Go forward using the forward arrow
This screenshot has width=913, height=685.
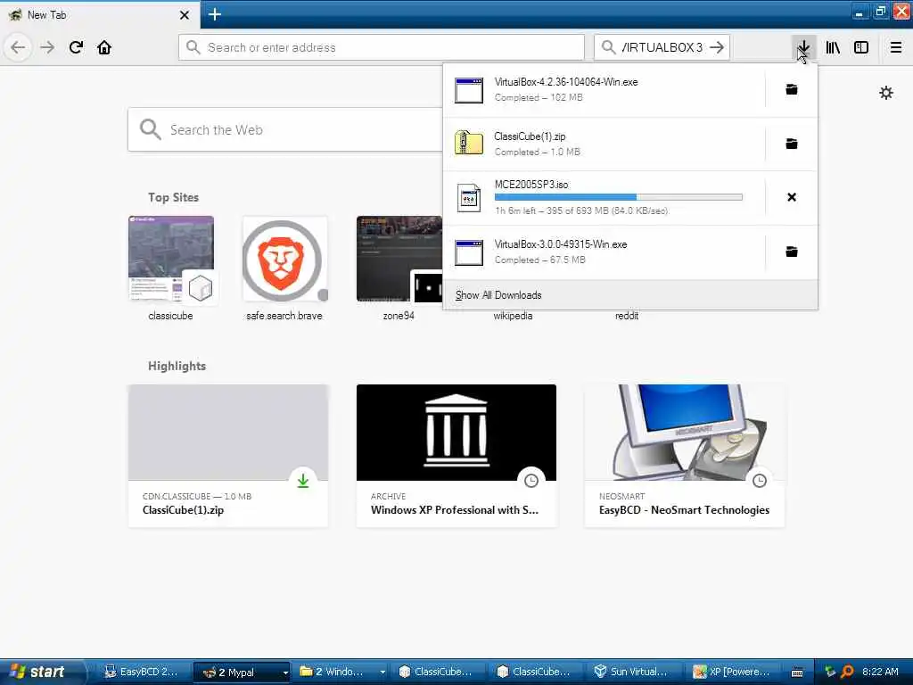48,47
